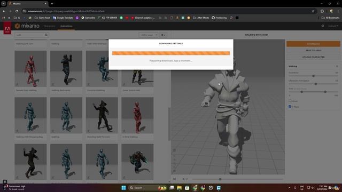342x192 pixels.
Task: Click the Upload Character button
Action: (x=313, y=57)
